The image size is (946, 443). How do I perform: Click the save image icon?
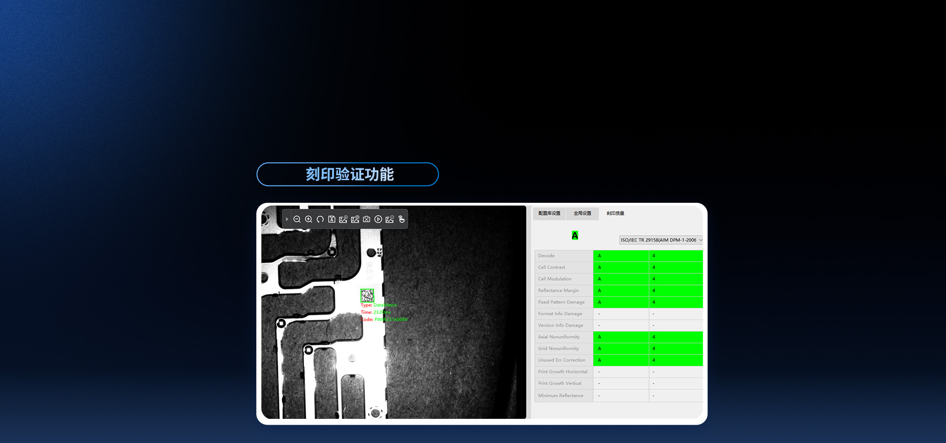pyautogui.click(x=332, y=219)
